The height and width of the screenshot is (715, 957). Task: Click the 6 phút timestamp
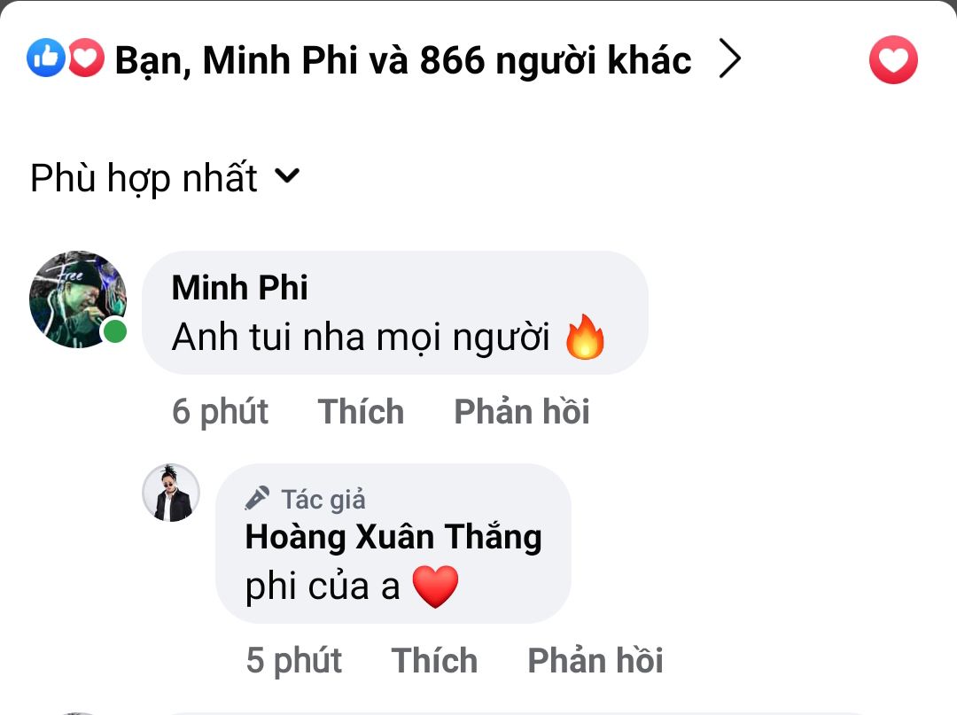pyautogui.click(x=220, y=412)
